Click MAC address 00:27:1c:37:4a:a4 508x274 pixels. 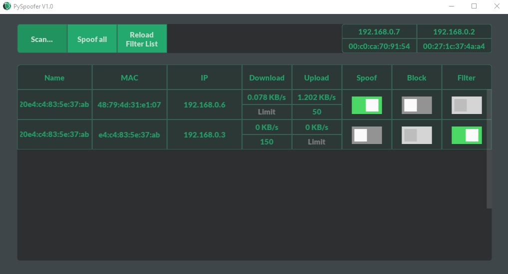click(454, 46)
